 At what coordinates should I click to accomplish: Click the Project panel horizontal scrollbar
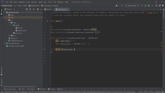coord(19,87)
